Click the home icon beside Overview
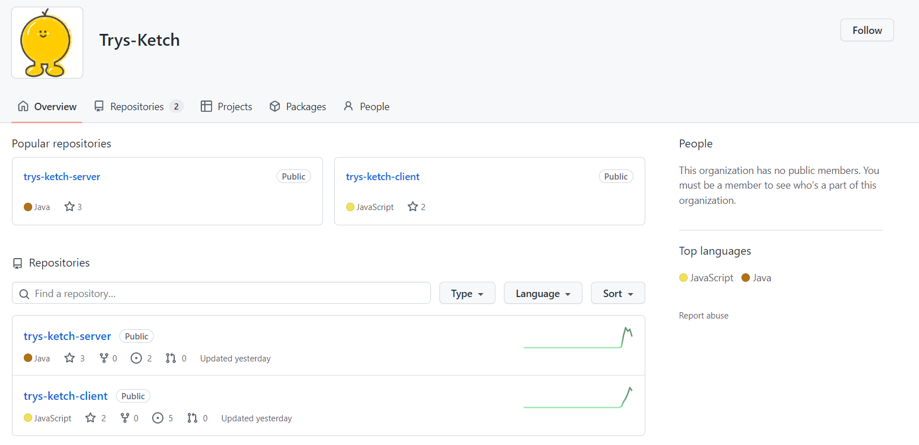The height and width of the screenshot is (445, 919). 23,106
